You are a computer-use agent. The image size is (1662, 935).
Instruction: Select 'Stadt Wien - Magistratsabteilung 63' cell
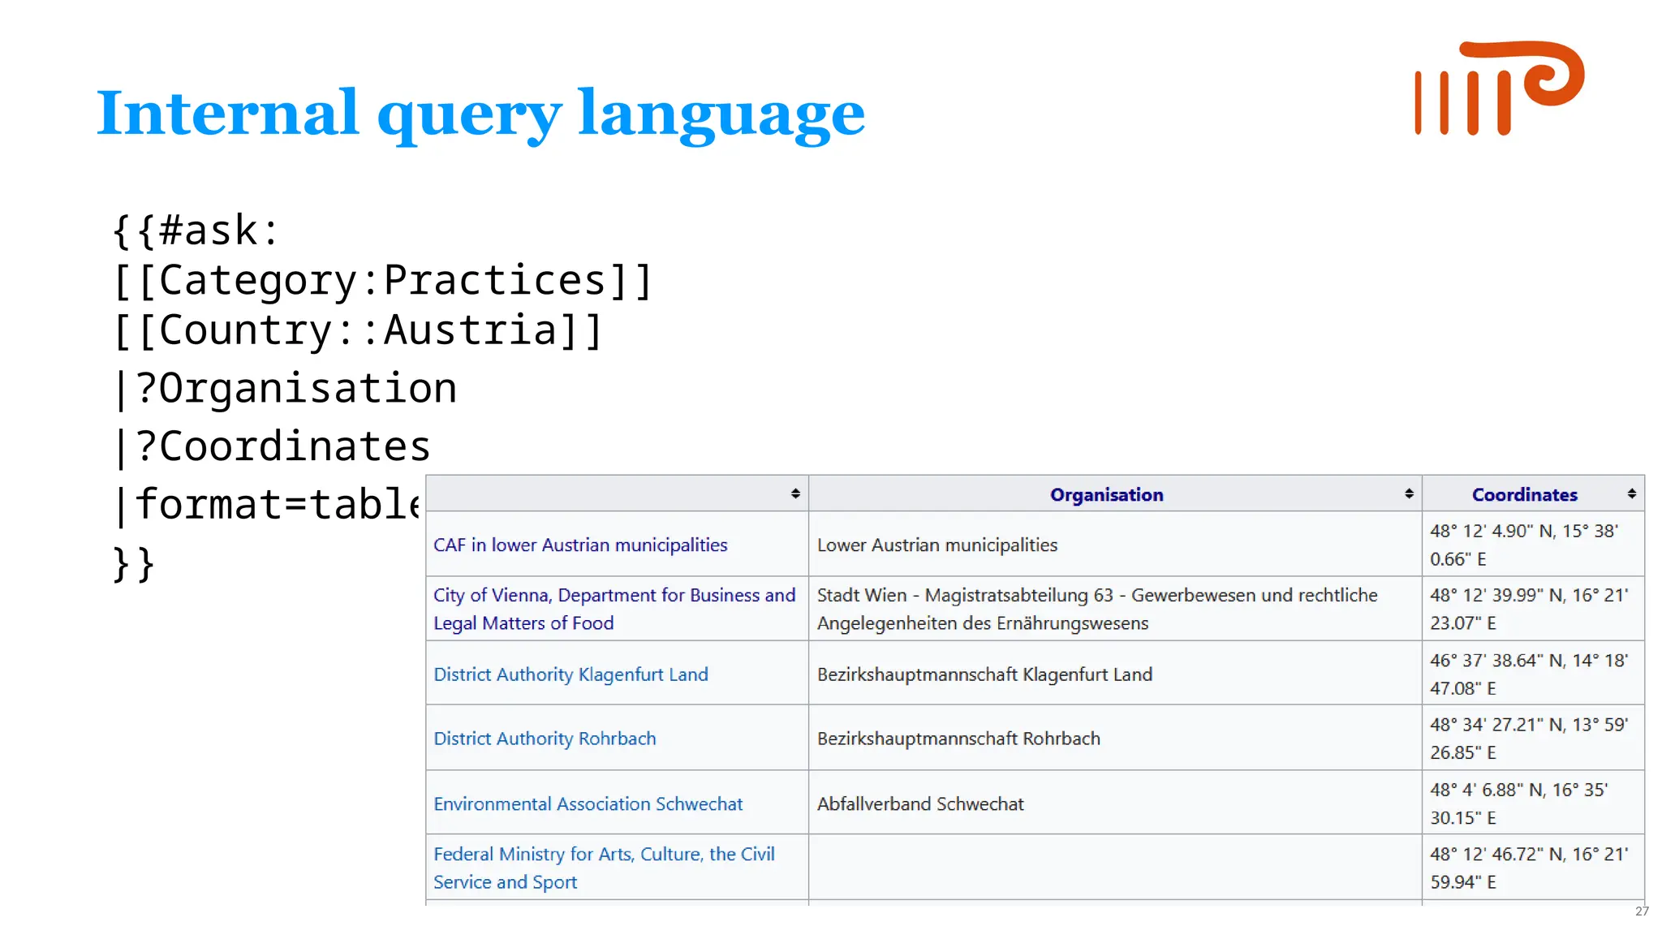pos(1115,609)
